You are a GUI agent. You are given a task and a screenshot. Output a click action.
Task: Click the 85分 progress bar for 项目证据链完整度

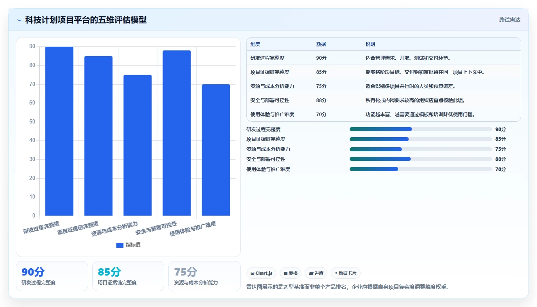click(x=421, y=139)
